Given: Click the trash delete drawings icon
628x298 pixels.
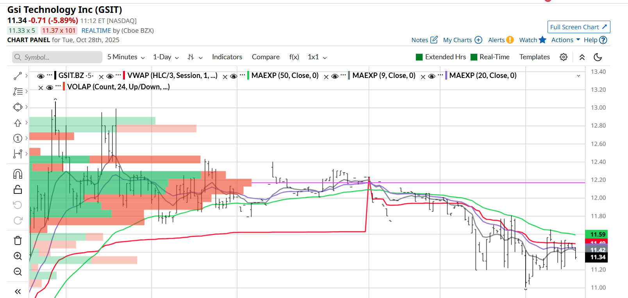Looking at the screenshot, I should coord(18,240).
